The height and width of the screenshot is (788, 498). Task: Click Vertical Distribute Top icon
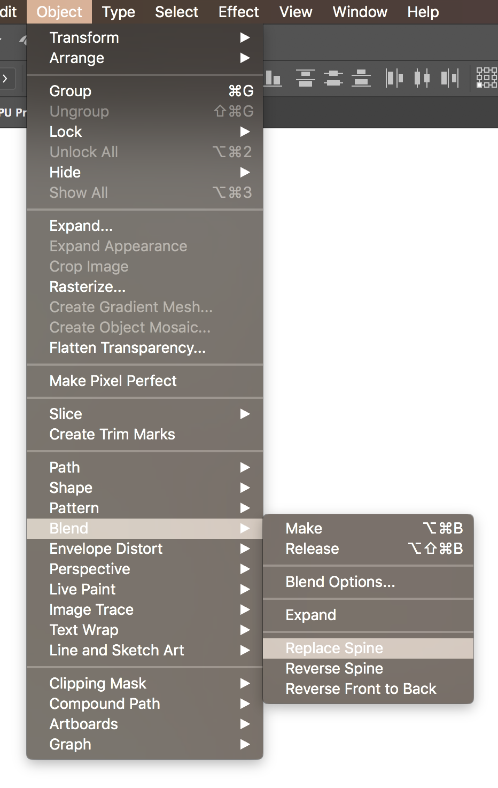point(305,79)
